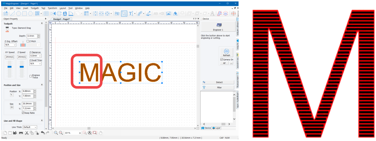Adjust the Z Speed slider
The height and width of the screenshot is (141, 376).
(x=21, y=66)
